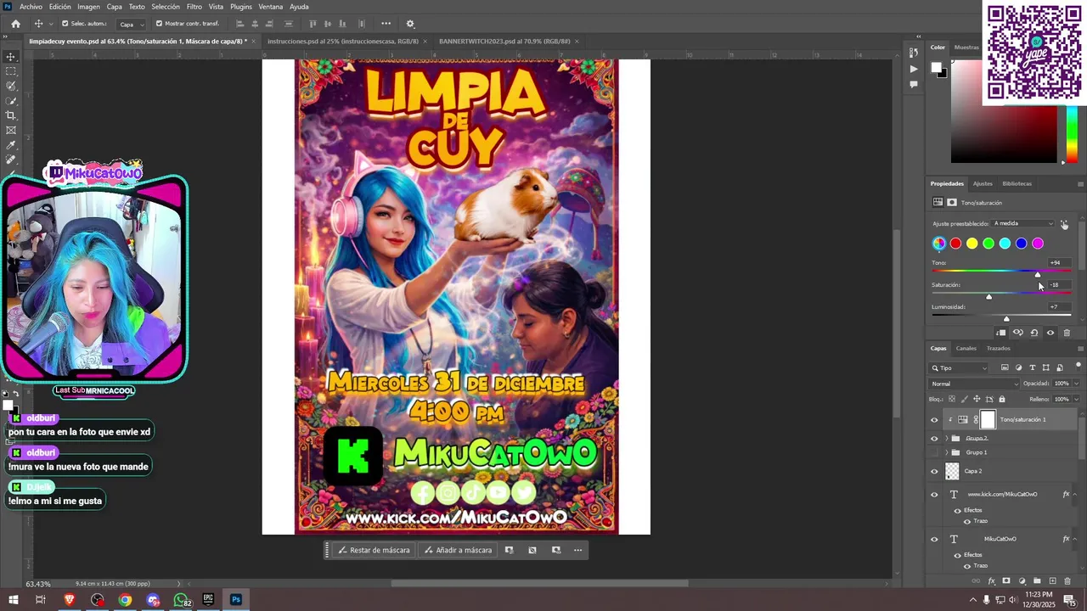View previous state of the adjustment
Viewport: 1087px width, 611px height.
tap(1017, 333)
